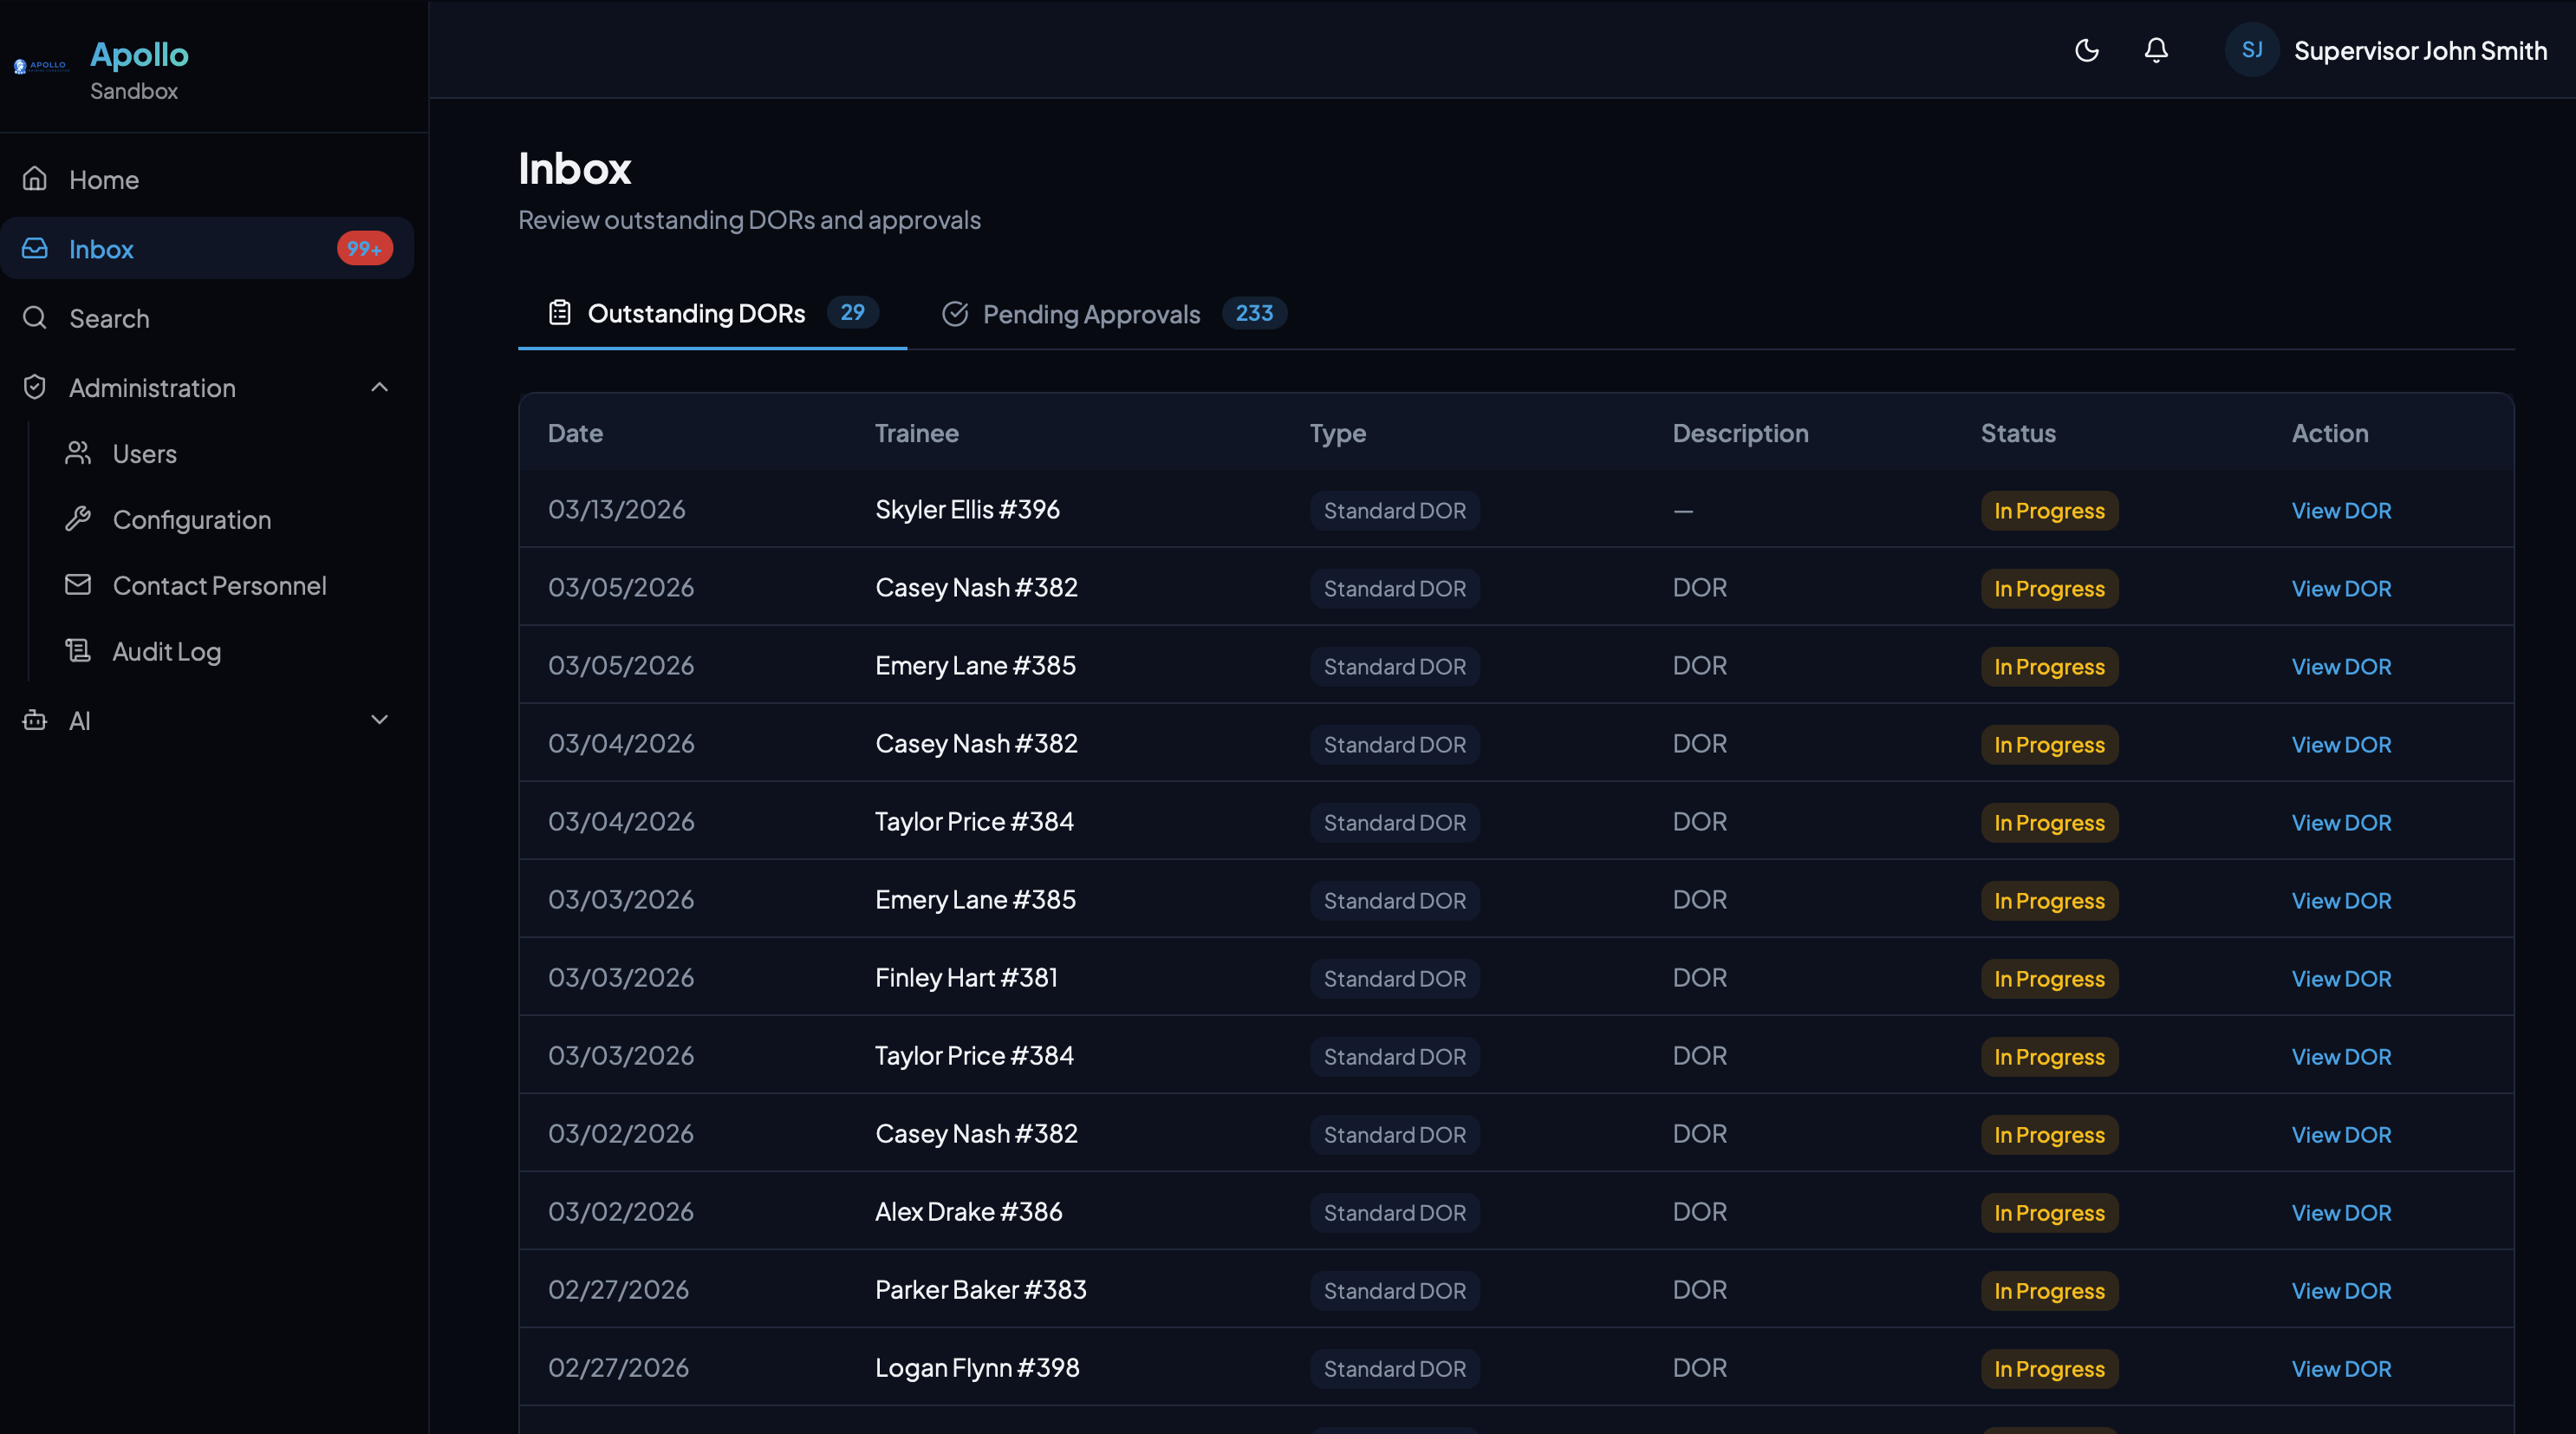Click the Contact Personnel mail icon
2576x1434 pixels.
click(x=79, y=585)
